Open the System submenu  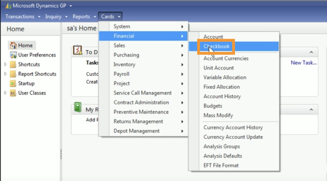pyautogui.click(x=143, y=27)
